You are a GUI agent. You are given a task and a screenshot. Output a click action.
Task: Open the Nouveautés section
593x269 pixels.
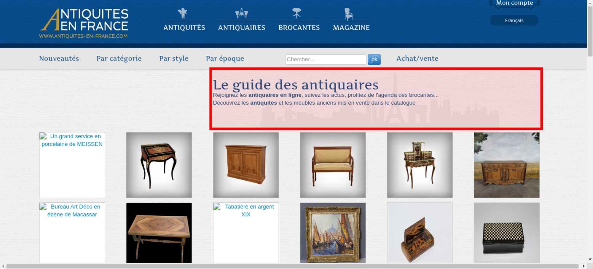click(x=59, y=58)
